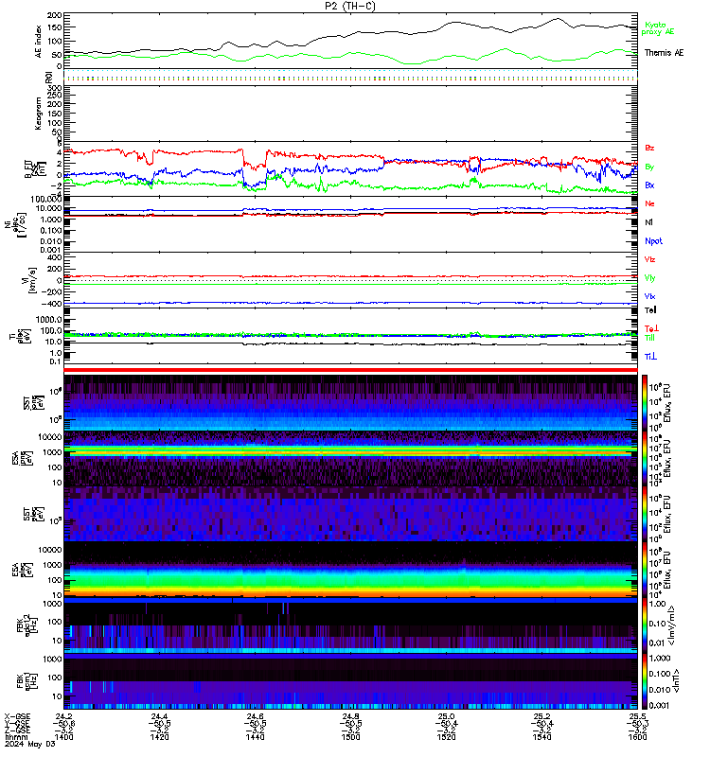Click the ESA elec [eV] axis title
Image resolution: width=710 pixels, height=757 pixels.
(22, 570)
